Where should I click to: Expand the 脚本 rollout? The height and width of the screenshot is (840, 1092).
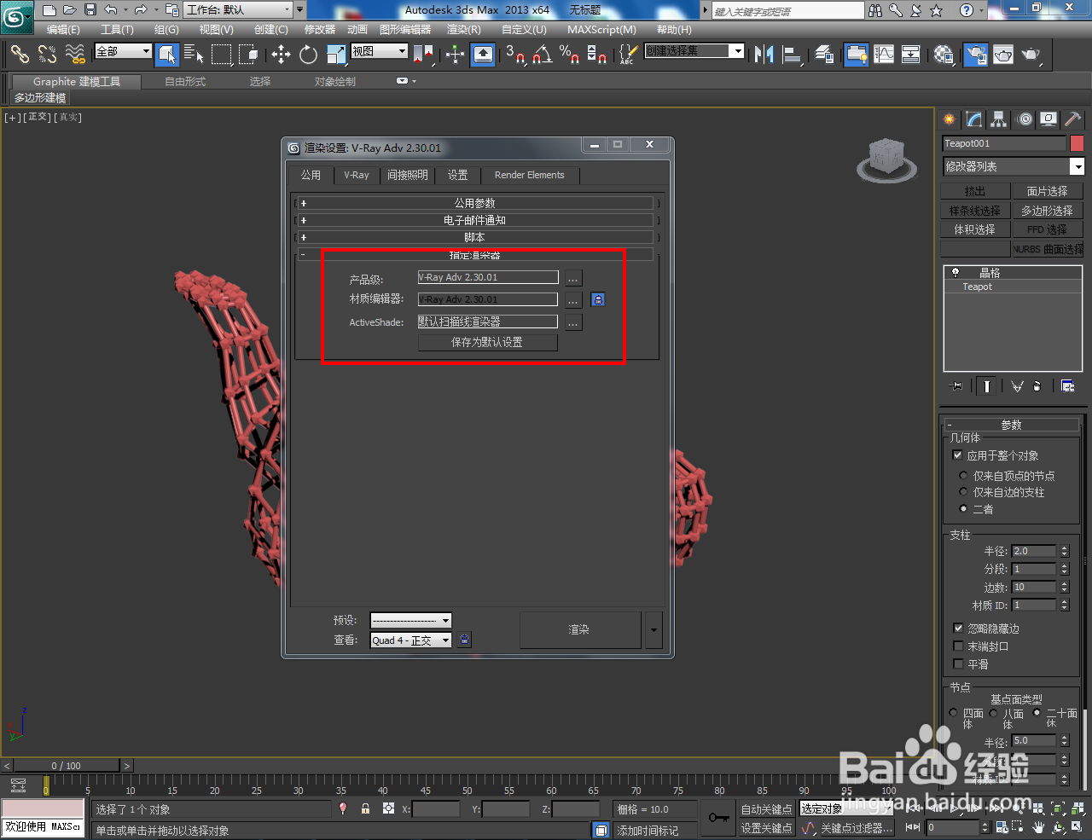coord(475,237)
